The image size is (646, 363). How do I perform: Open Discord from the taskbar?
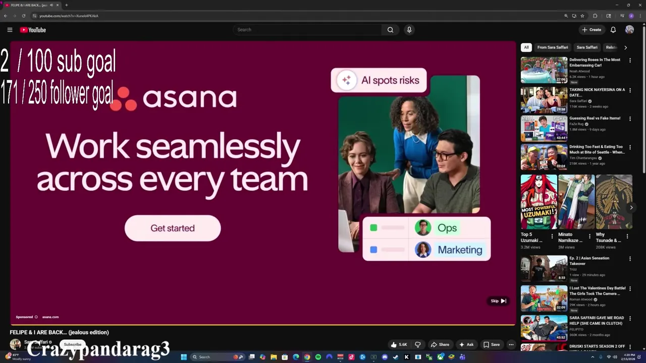click(x=385, y=357)
